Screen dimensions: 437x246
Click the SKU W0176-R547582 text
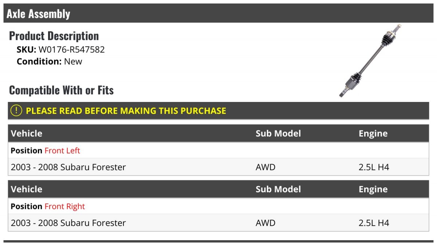(x=61, y=50)
